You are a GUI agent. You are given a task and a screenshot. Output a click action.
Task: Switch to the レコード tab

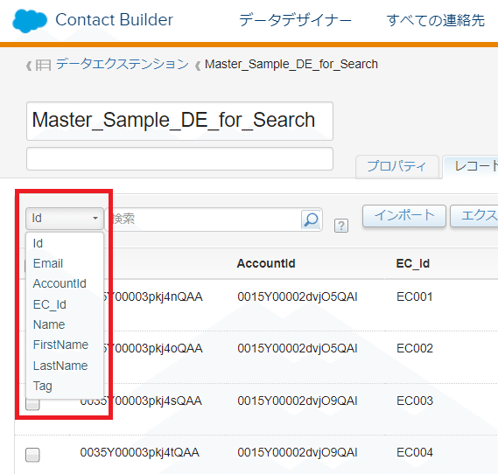click(471, 166)
